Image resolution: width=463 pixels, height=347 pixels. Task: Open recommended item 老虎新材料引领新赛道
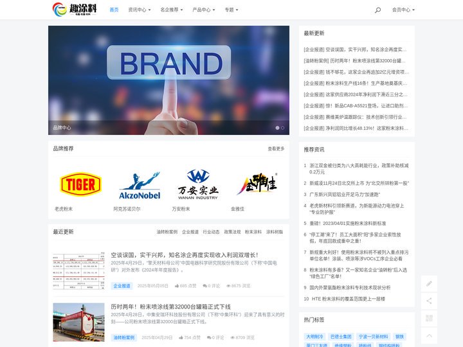click(357, 209)
